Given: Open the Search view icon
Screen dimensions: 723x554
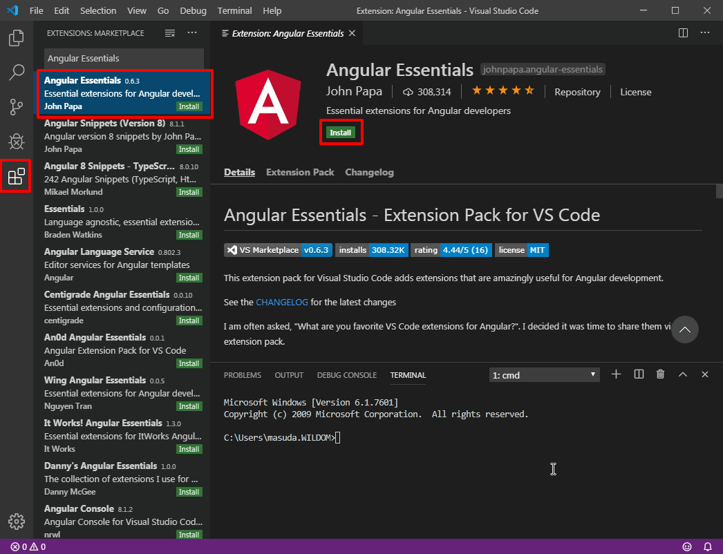Looking at the screenshot, I should (x=16, y=73).
